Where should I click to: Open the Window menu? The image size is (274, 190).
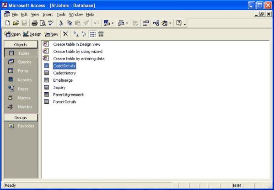(x=76, y=15)
